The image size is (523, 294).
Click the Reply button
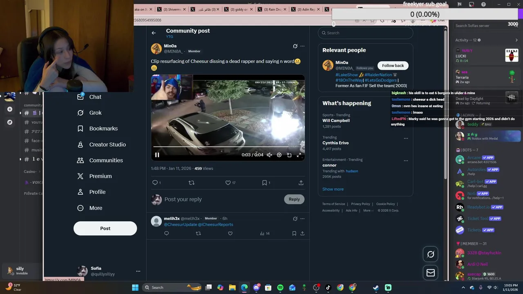(x=294, y=199)
